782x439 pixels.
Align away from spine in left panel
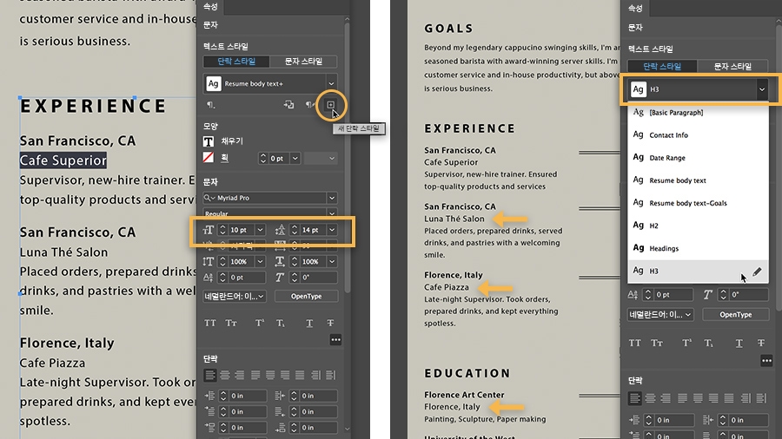click(x=331, y=375)
